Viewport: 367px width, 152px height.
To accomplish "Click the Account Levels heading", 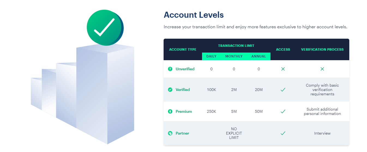I will pos(194,15).
